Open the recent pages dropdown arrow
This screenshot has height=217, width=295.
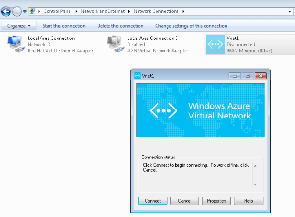pyautogui.click(x=25, y=11)
